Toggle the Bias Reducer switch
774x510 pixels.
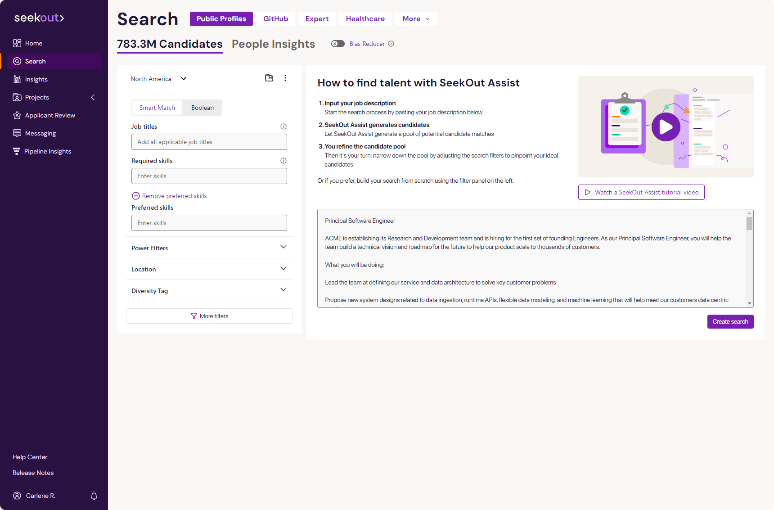(x=338, y=44)
